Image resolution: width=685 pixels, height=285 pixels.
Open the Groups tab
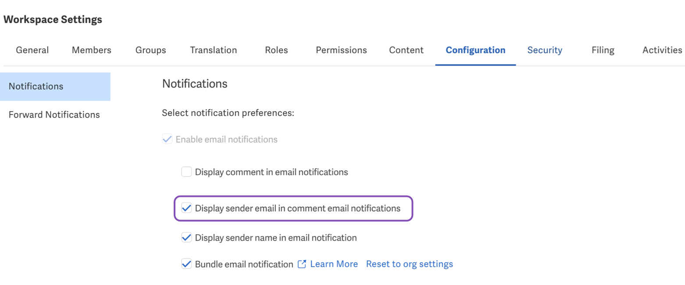pyautogui.click(x=150, y=50)
